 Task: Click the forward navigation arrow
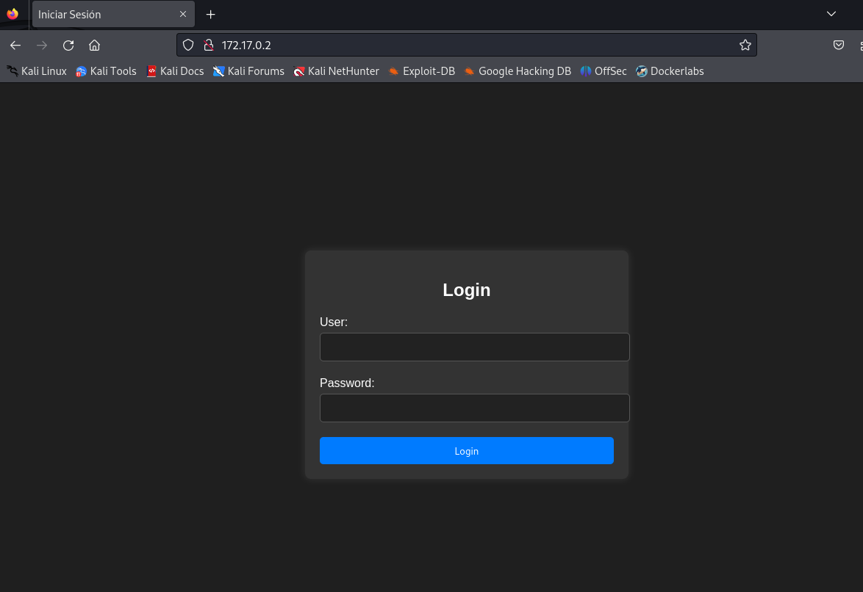click(42, 45)
